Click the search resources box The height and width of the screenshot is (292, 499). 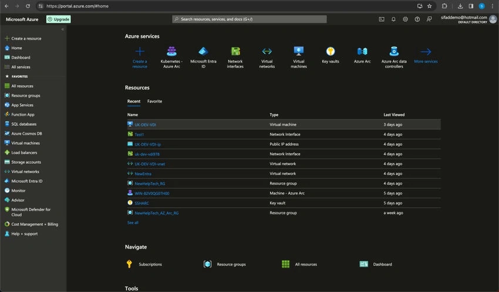pos(249,19)
